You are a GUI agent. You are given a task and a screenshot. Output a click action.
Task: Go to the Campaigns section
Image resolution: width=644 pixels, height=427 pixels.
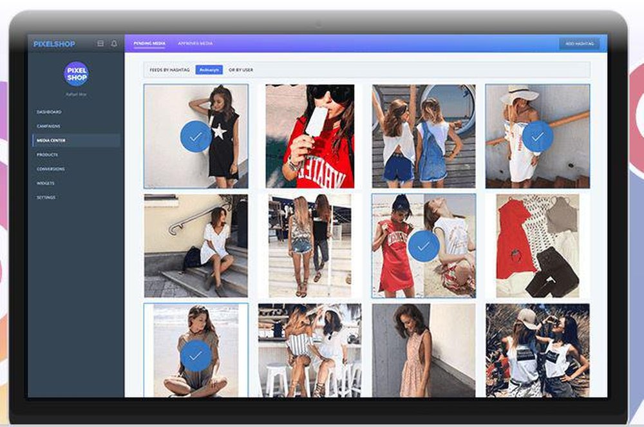pos(48,125)
